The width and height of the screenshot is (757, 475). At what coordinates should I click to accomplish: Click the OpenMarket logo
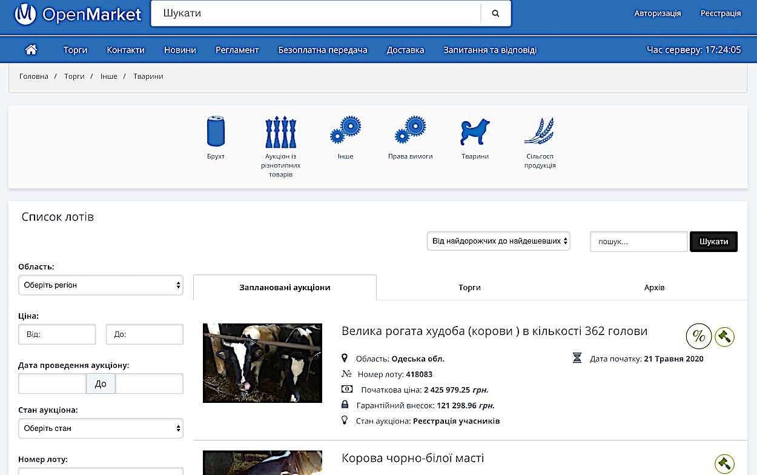tap(78, 14)
